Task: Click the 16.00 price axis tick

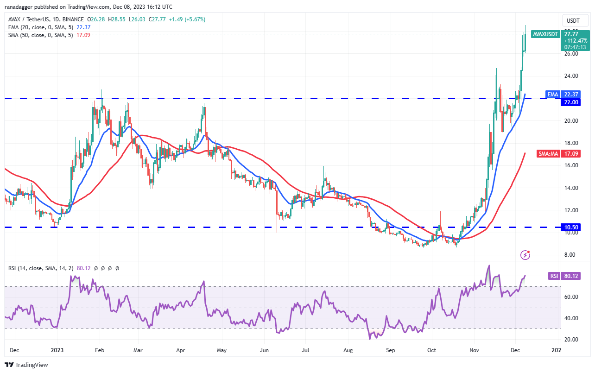Action: pyautogui.click(x=570, y=165)
